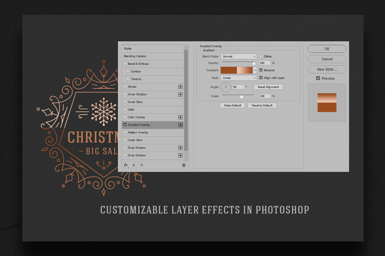Open the gradient Style dropdown
The image size is (385, 256).
click(239, 78)
